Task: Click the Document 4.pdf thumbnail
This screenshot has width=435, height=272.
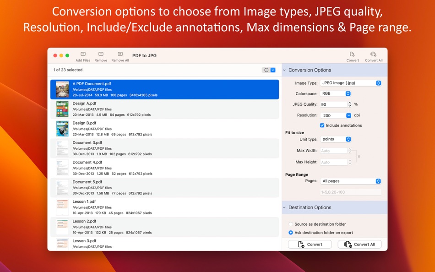Action: 62,168
